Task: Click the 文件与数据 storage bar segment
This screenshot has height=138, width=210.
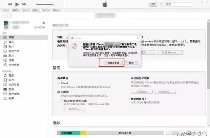Action: coord(70,133)
